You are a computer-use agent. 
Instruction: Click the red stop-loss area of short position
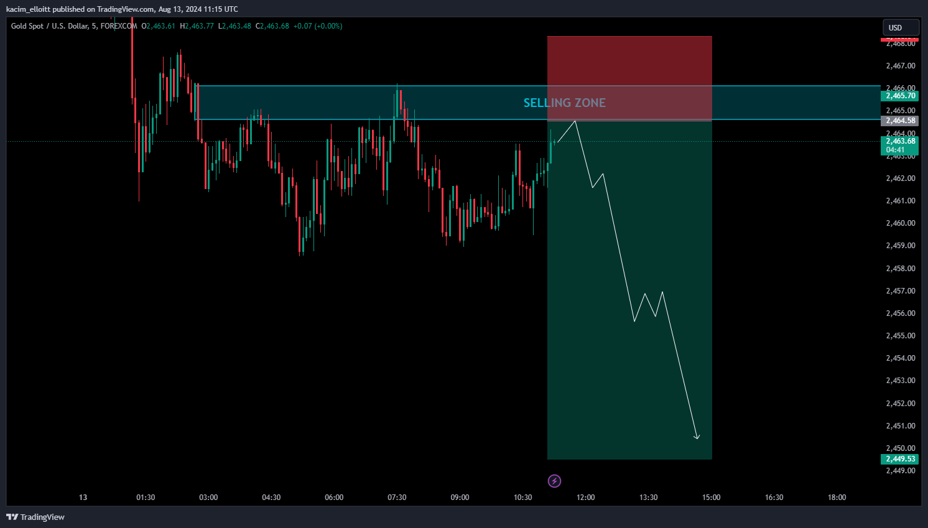(629, 78)
